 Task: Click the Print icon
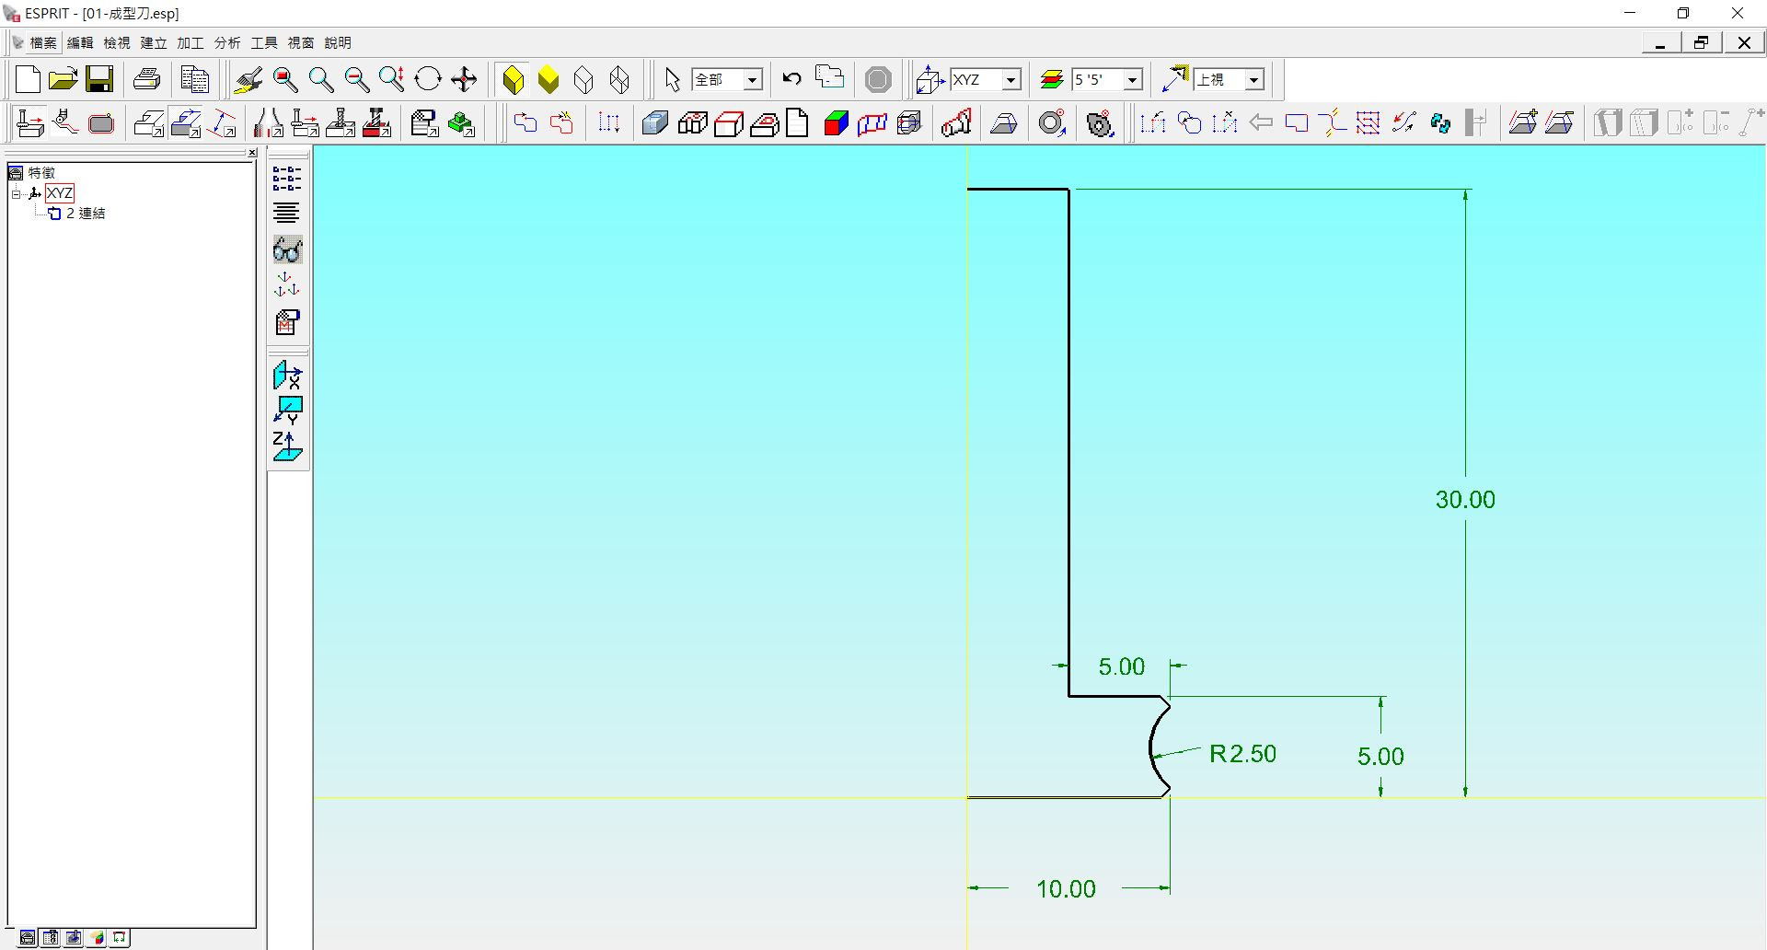147,79
